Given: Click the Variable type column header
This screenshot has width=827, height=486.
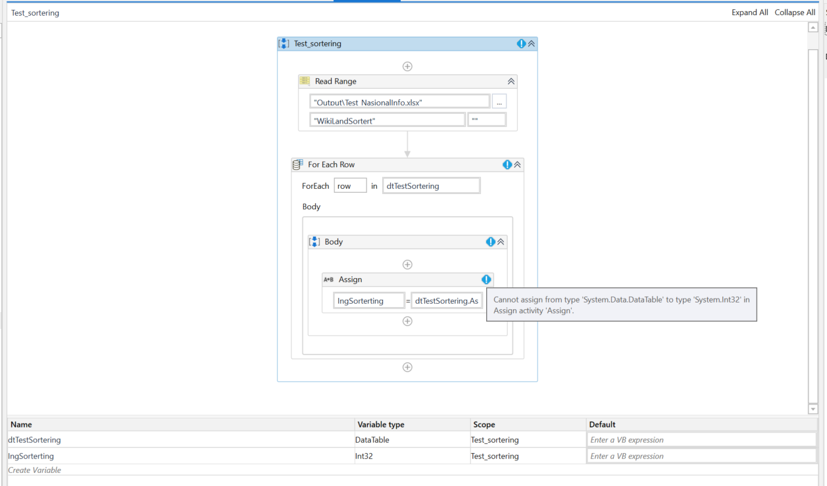Looking at the screenshot, I should pyautogui.click(x=413, y=424).
